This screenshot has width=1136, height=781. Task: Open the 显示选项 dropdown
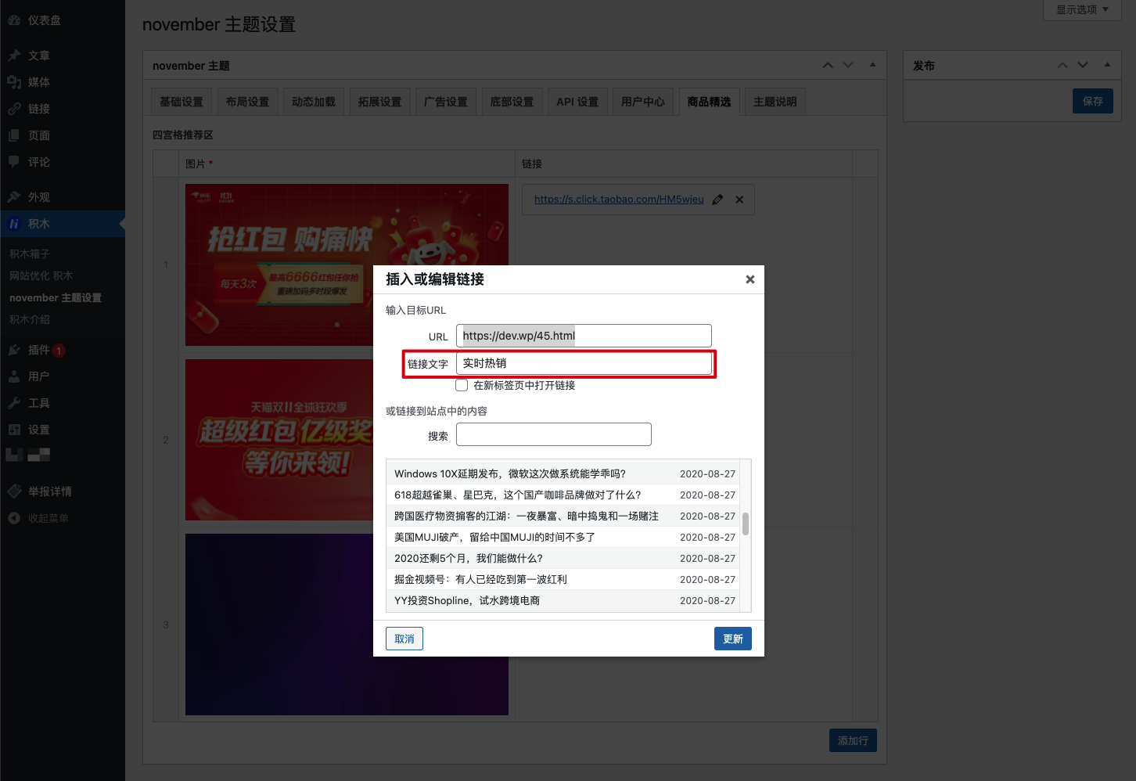click(x=1083, y=9)
